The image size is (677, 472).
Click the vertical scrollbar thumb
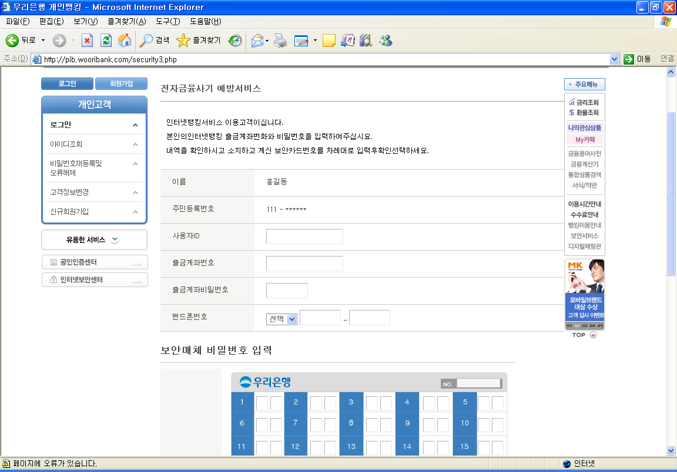pyautogui.click(x=671, y=193)
